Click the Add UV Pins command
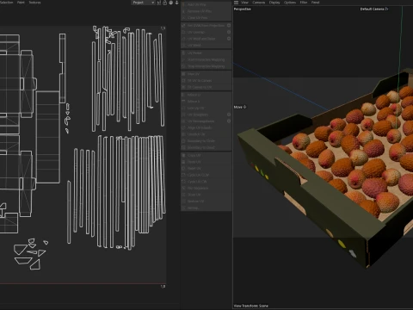 [x=206, y=4]
